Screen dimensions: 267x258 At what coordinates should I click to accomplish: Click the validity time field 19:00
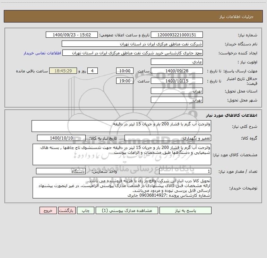(x=125, y=81)
